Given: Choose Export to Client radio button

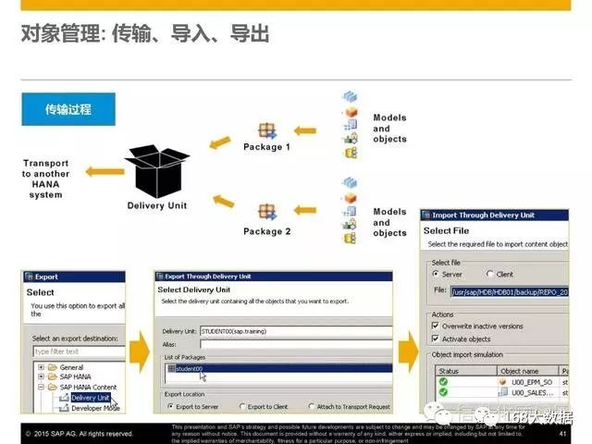Looking at the screenshot, I should pos(242,407).
